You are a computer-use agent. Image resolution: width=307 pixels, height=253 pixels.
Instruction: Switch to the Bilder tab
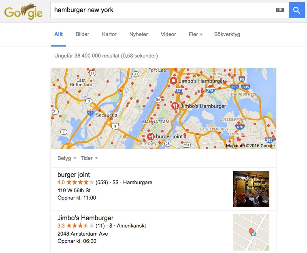[x=82, y=34]
